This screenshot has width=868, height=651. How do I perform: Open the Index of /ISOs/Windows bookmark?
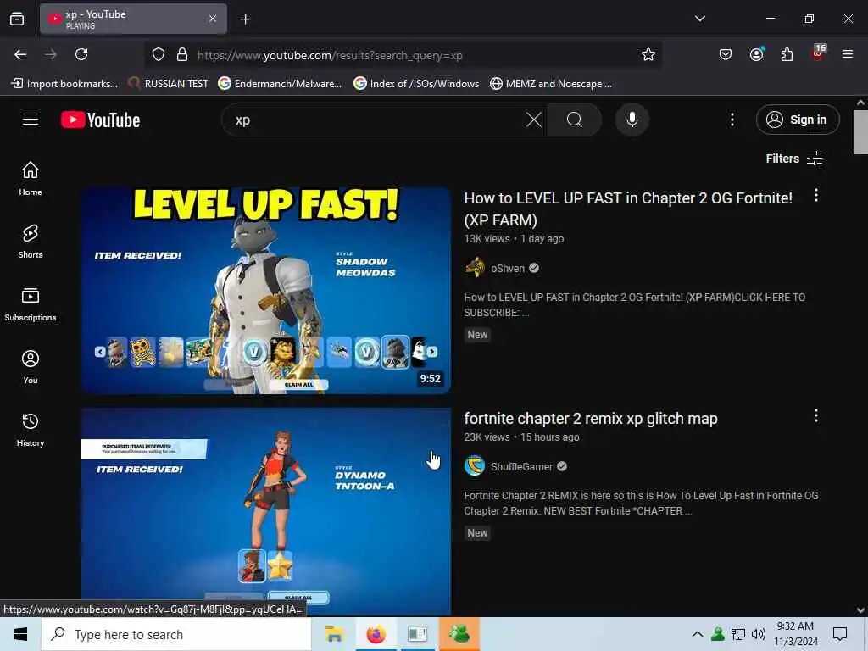pyautogui.click(x=416, y=84)
